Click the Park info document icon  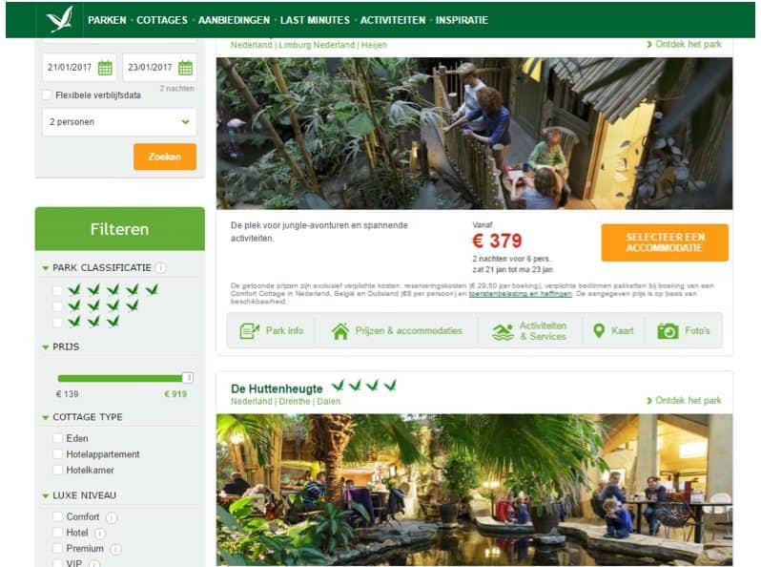coord(250,331)
